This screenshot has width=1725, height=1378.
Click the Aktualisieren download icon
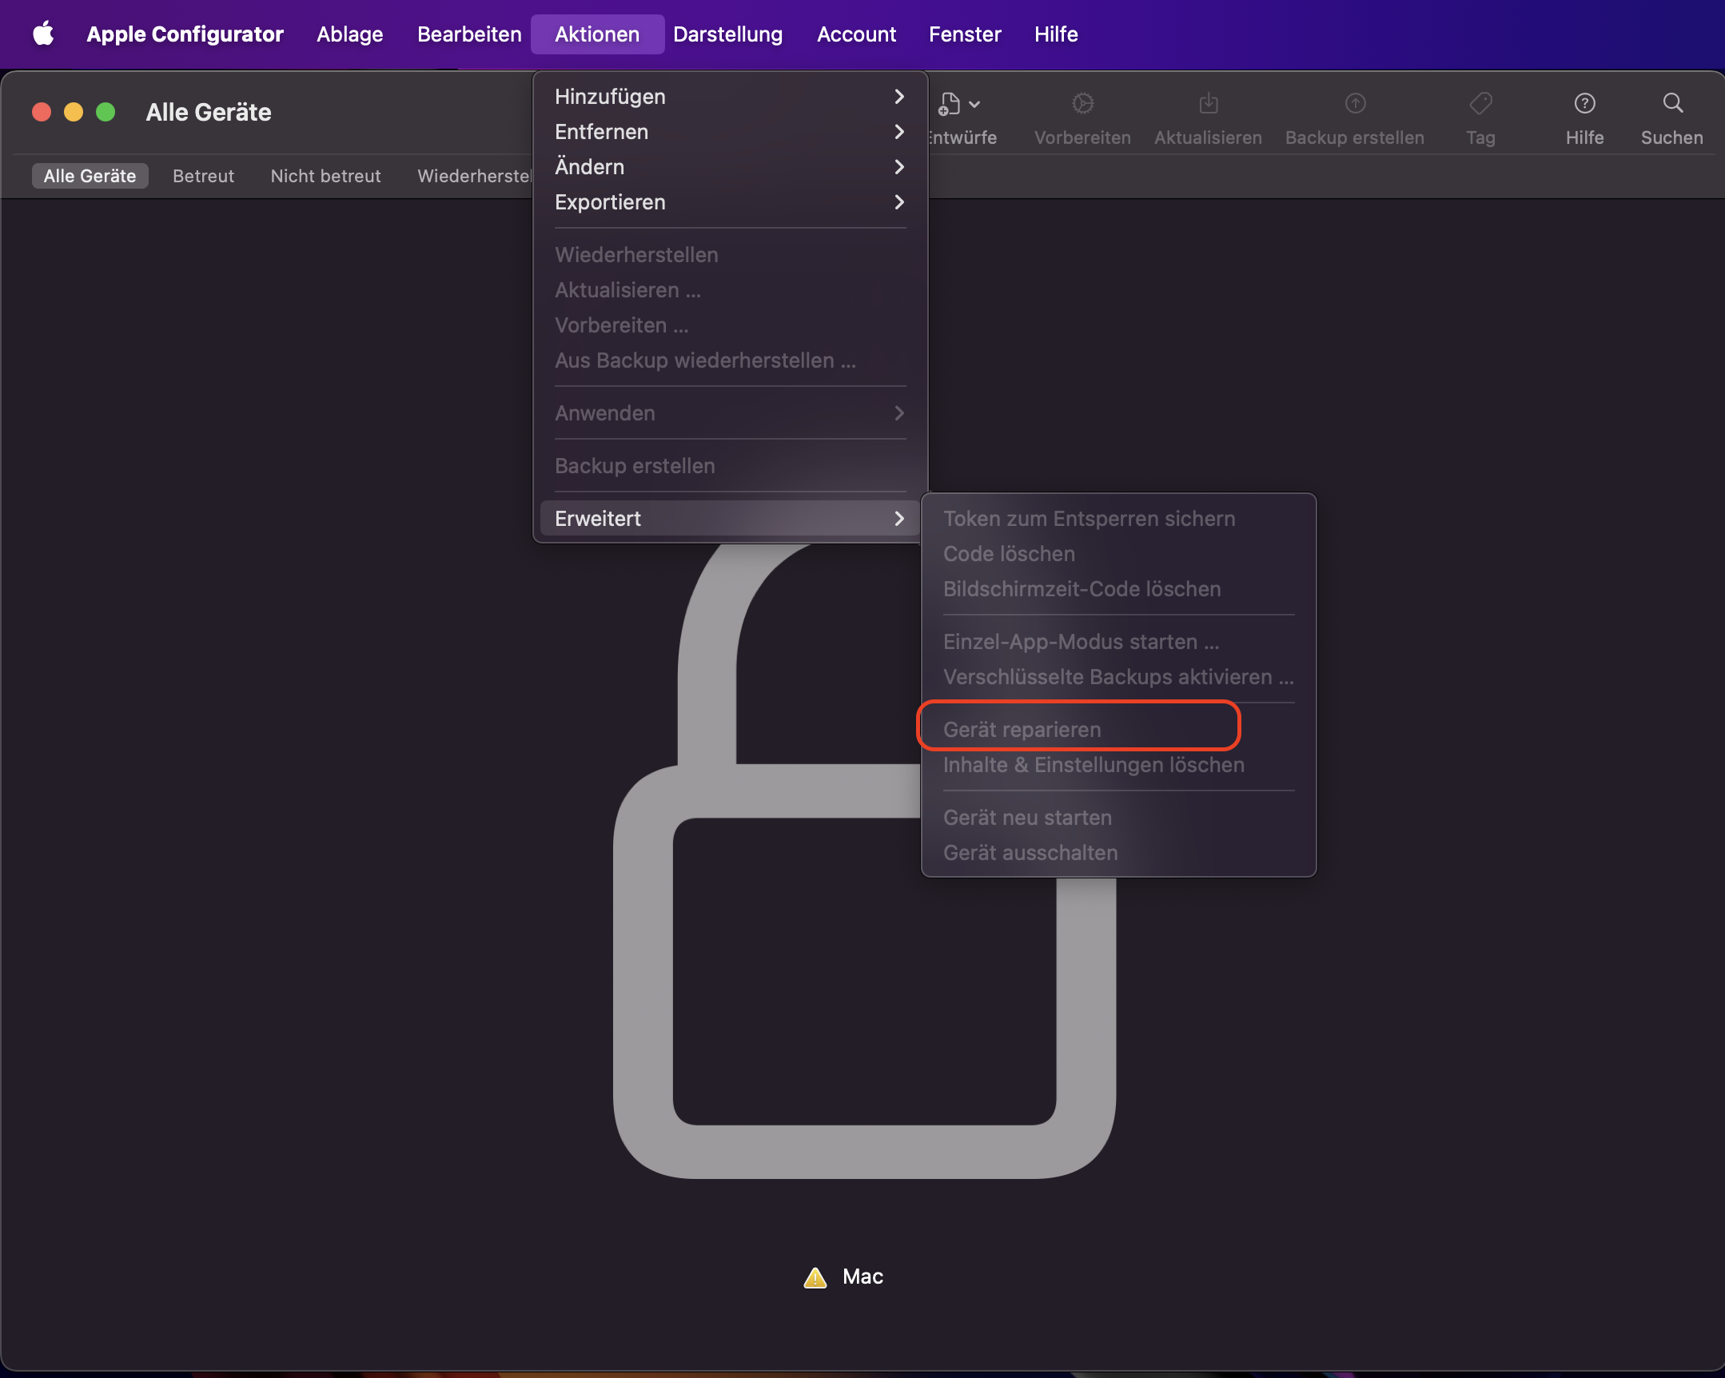click(x=1208, y=104)
